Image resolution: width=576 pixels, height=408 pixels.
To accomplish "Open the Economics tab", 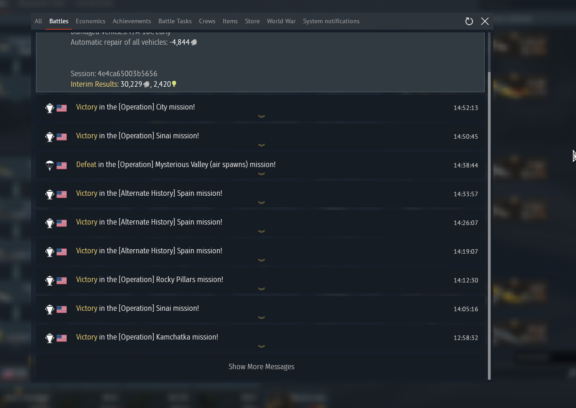I will (90, 21).
